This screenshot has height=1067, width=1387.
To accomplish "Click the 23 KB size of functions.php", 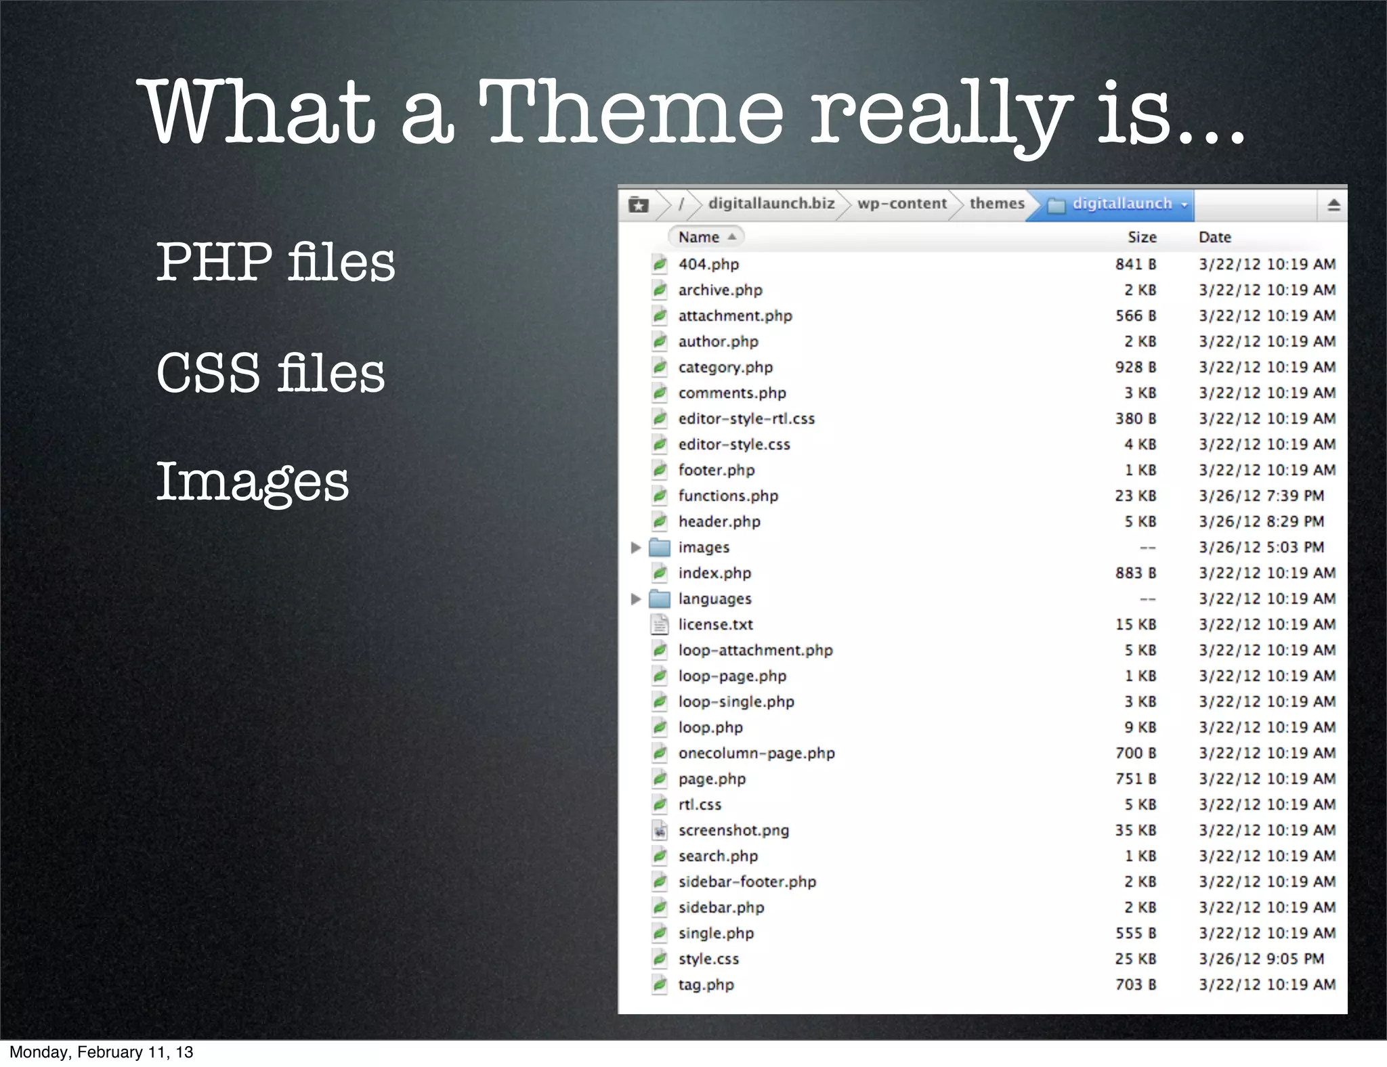I will click(1135, 496).
